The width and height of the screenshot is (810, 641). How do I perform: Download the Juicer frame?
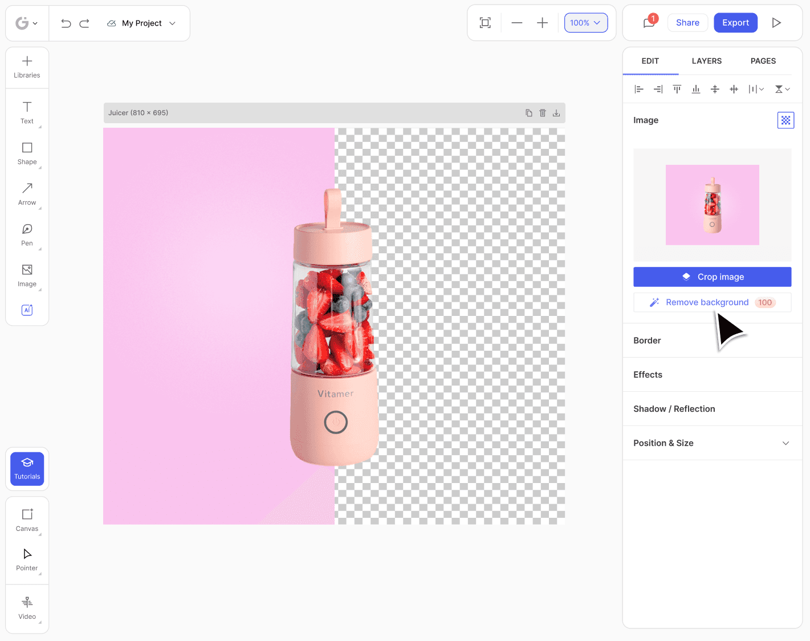coord(556,113)
